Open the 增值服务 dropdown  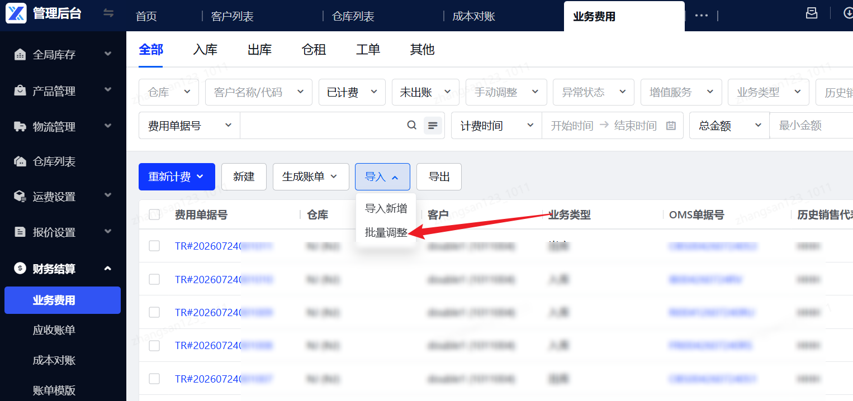[x=681, y=92]
